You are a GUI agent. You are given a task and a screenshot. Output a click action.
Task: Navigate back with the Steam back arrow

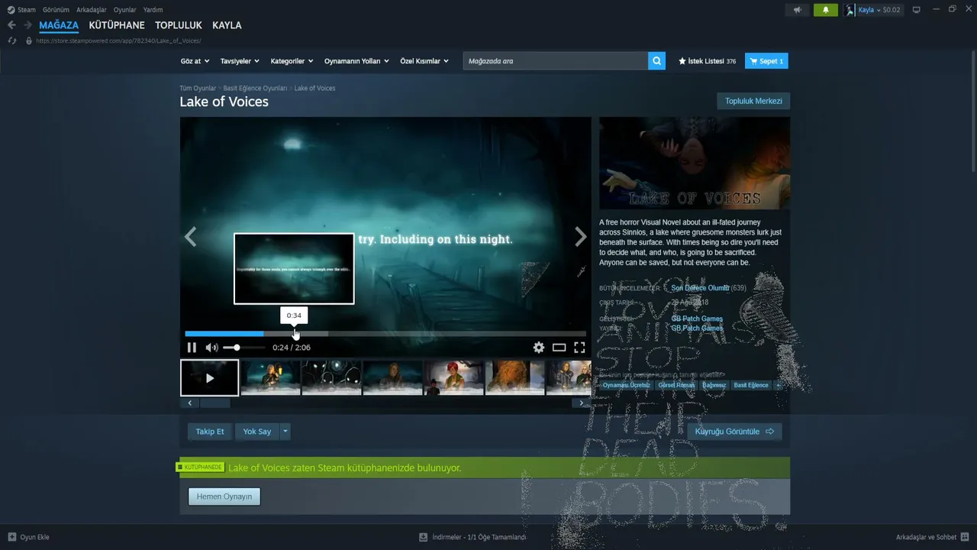[11, 25]
